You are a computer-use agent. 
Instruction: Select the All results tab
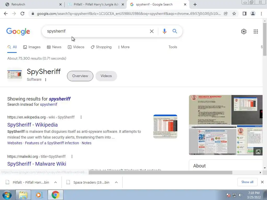click(x=12, y=47)
